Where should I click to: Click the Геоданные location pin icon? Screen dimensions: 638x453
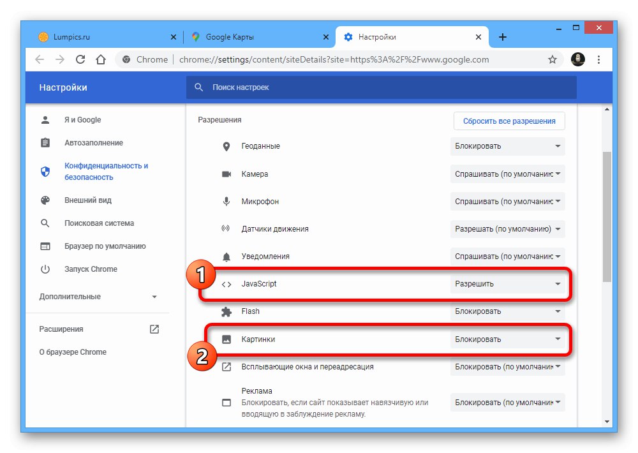(x=226, y=147)
